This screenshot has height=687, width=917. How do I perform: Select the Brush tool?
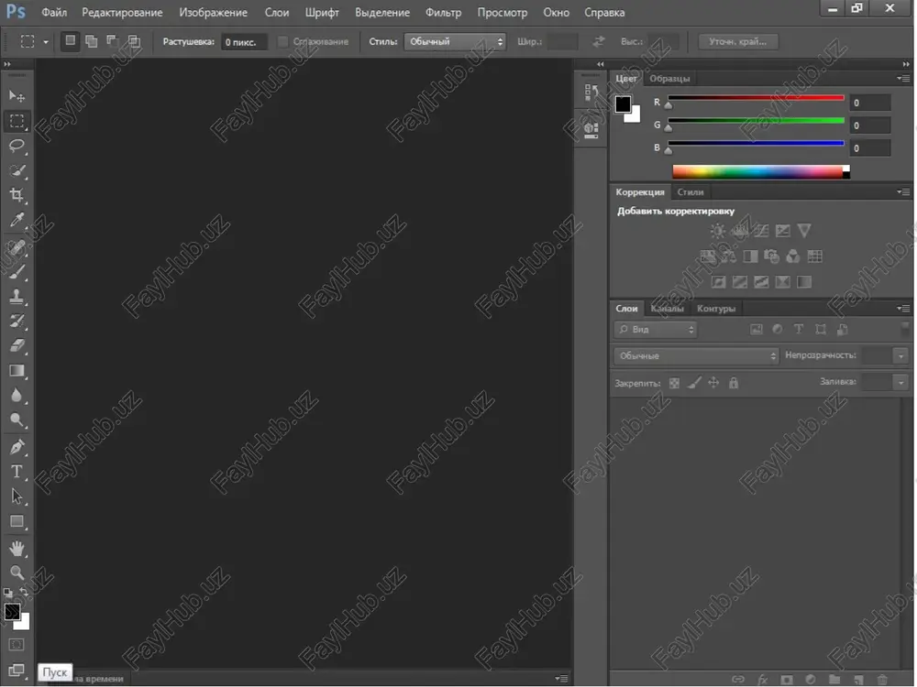click(17, 272)
